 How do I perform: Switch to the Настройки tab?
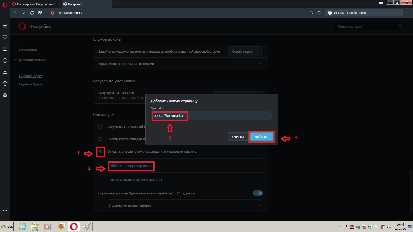tap(87, 4)
